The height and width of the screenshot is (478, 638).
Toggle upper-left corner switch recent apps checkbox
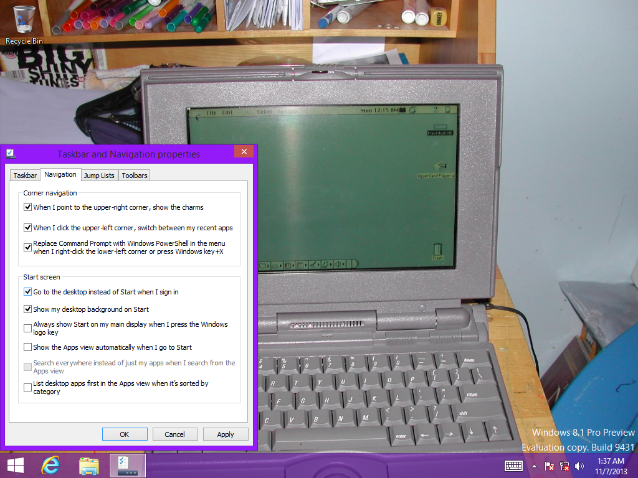[x=27, y=228]
